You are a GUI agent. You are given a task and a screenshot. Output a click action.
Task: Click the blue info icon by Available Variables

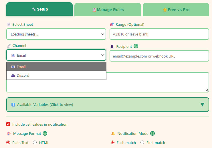(13, 104)
